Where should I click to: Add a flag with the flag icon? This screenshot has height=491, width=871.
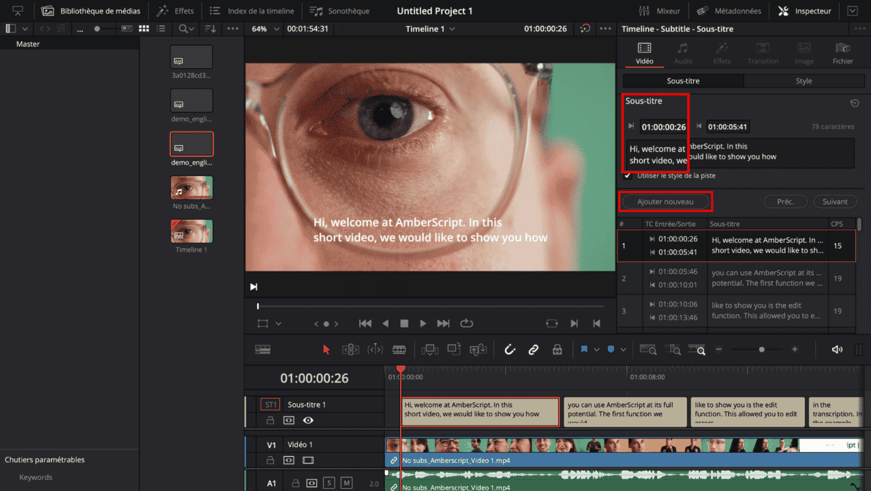584,349
